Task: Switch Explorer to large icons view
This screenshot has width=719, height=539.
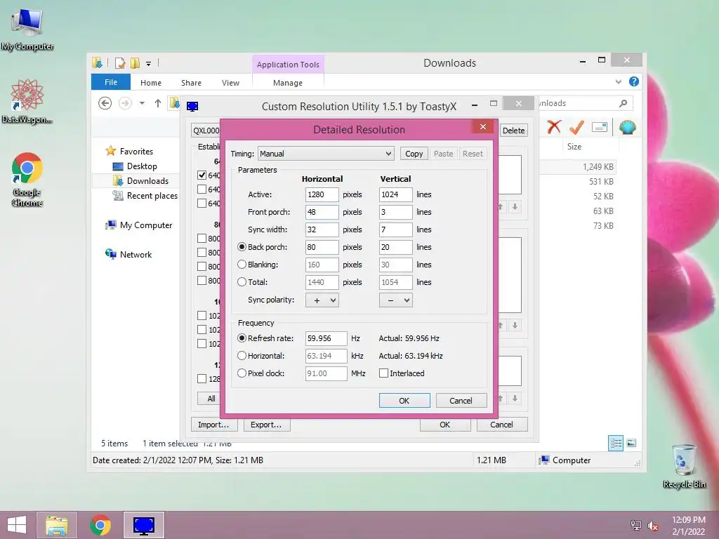Action: point(631,443)
